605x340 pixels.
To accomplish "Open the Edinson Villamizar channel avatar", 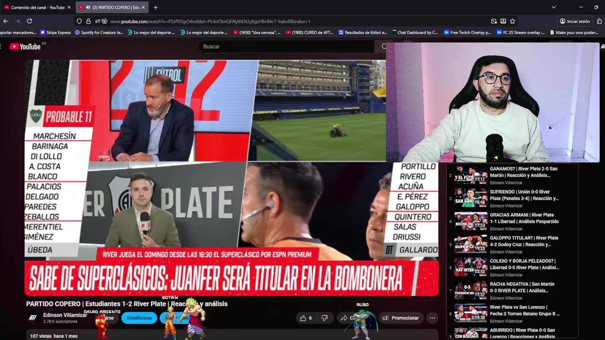I will click(33, 318).
